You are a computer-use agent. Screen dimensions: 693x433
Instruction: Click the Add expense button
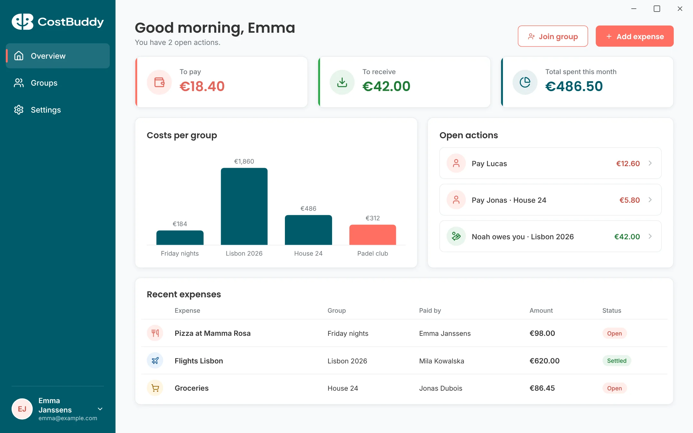point(635,36)
